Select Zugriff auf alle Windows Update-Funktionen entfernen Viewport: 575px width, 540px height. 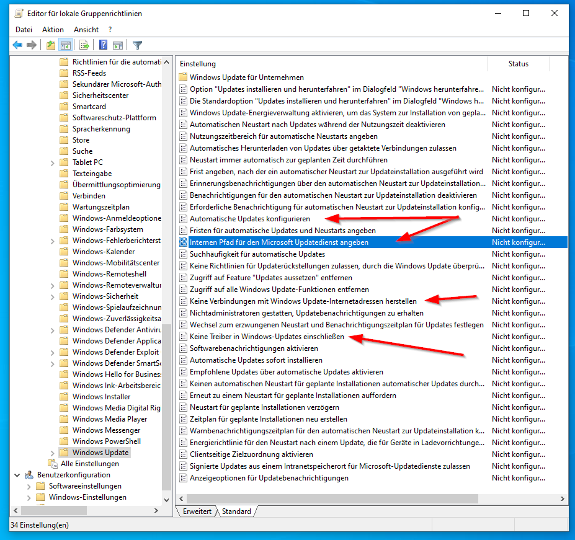[279, 290]
